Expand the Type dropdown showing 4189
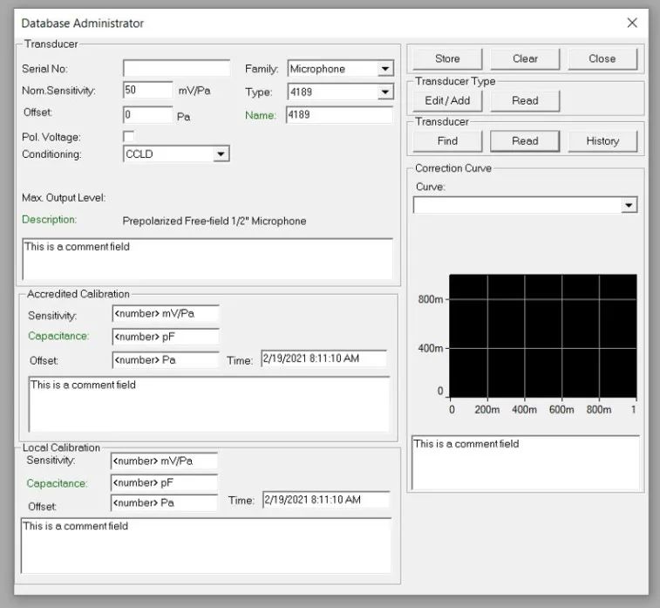This screenshot has height=608, width=660. pos(384,92)
